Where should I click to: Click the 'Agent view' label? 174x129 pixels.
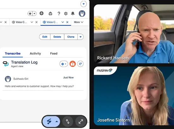17,66
